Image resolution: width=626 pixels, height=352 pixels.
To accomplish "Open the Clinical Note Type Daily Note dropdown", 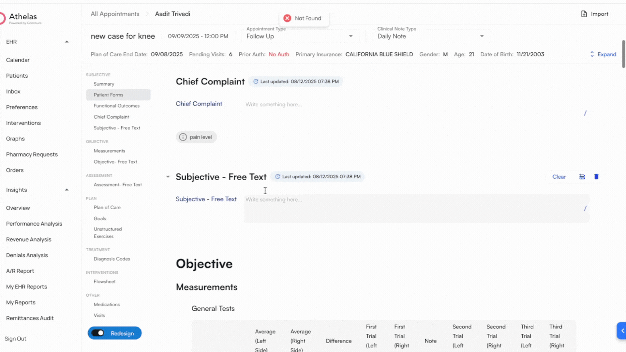I will click(x=482, y=36).
